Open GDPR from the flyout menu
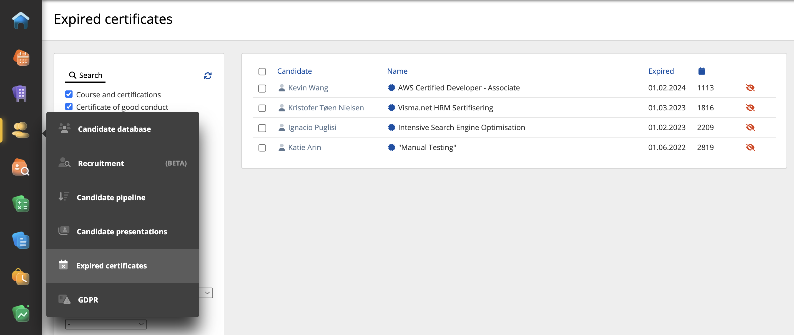The image size is (794, 335). pyautogui.click(x=88, y=300)
